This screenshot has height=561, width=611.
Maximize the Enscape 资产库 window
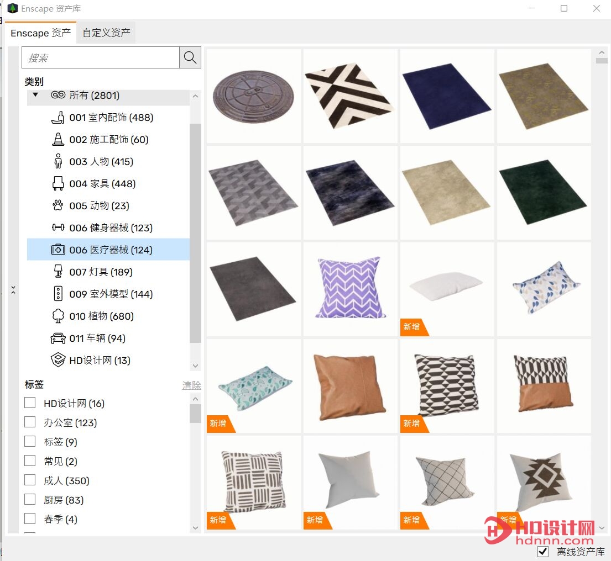pos(564,8)
